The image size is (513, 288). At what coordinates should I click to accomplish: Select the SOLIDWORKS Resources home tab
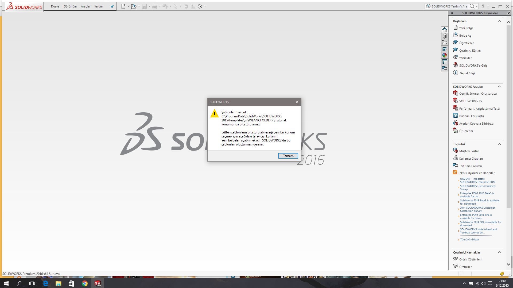tap(445, 30)
